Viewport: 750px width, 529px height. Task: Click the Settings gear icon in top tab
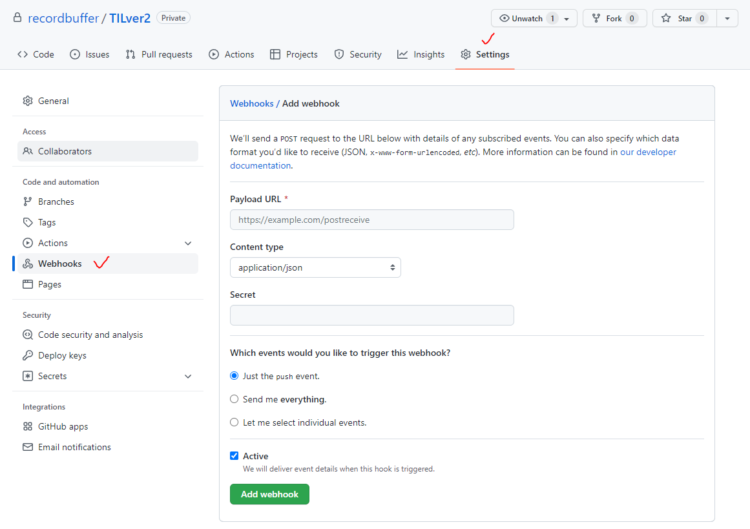[465, 54]
